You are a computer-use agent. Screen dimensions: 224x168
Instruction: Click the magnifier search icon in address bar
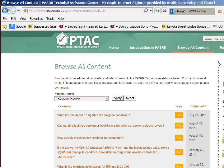146,11
